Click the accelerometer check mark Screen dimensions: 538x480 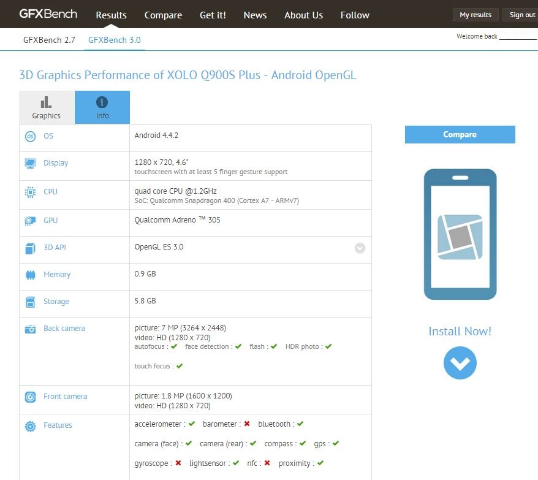pos(192,424)
